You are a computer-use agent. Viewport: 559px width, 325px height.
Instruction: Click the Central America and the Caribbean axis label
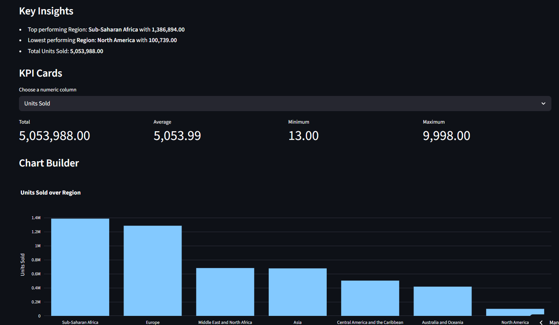click(x=370, y=322)
